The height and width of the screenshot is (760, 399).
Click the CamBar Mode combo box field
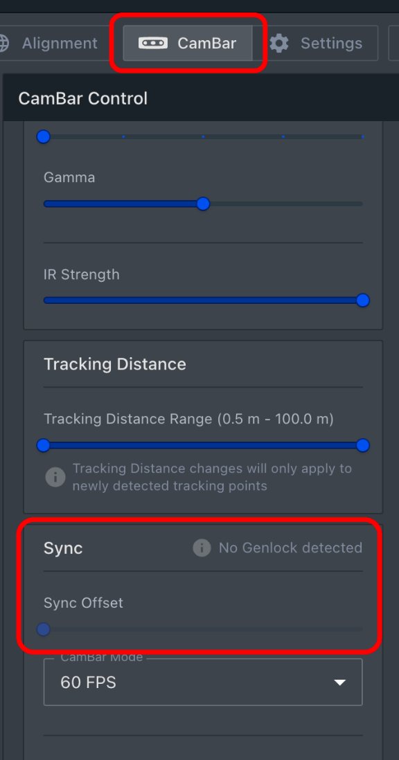[x=202, y=682]
